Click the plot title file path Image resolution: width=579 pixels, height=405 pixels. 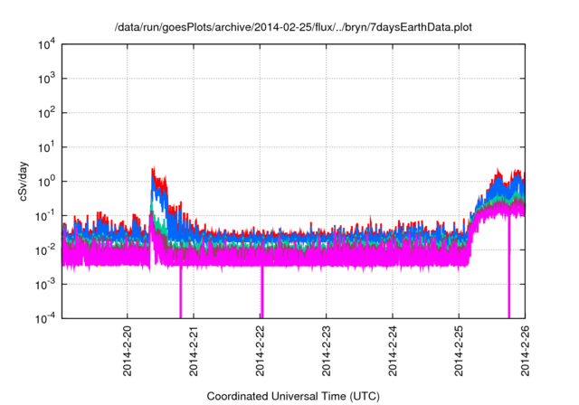tap(293, 27)
